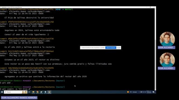The width and height of the screenshot is (179, 100).
Task: Open Google Chrome from the taskbar
Action: point(37,92)
